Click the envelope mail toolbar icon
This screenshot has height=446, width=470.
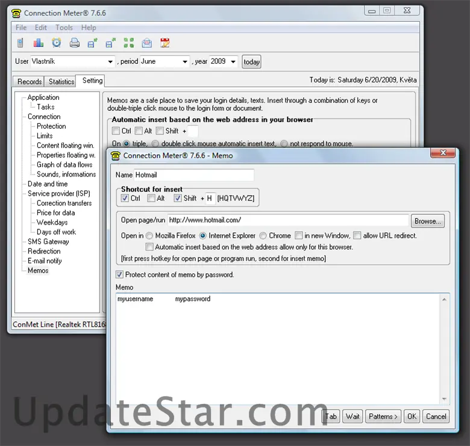146,43
